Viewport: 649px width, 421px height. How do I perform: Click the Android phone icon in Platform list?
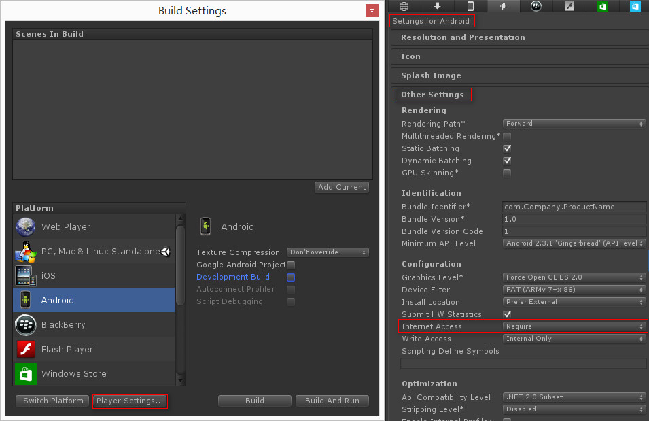pos(26,300)
